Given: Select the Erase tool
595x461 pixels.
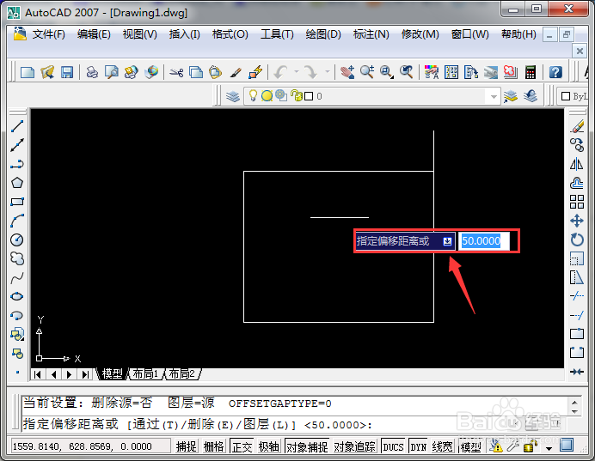Looking at the screenshot, I should pos(577,126).
